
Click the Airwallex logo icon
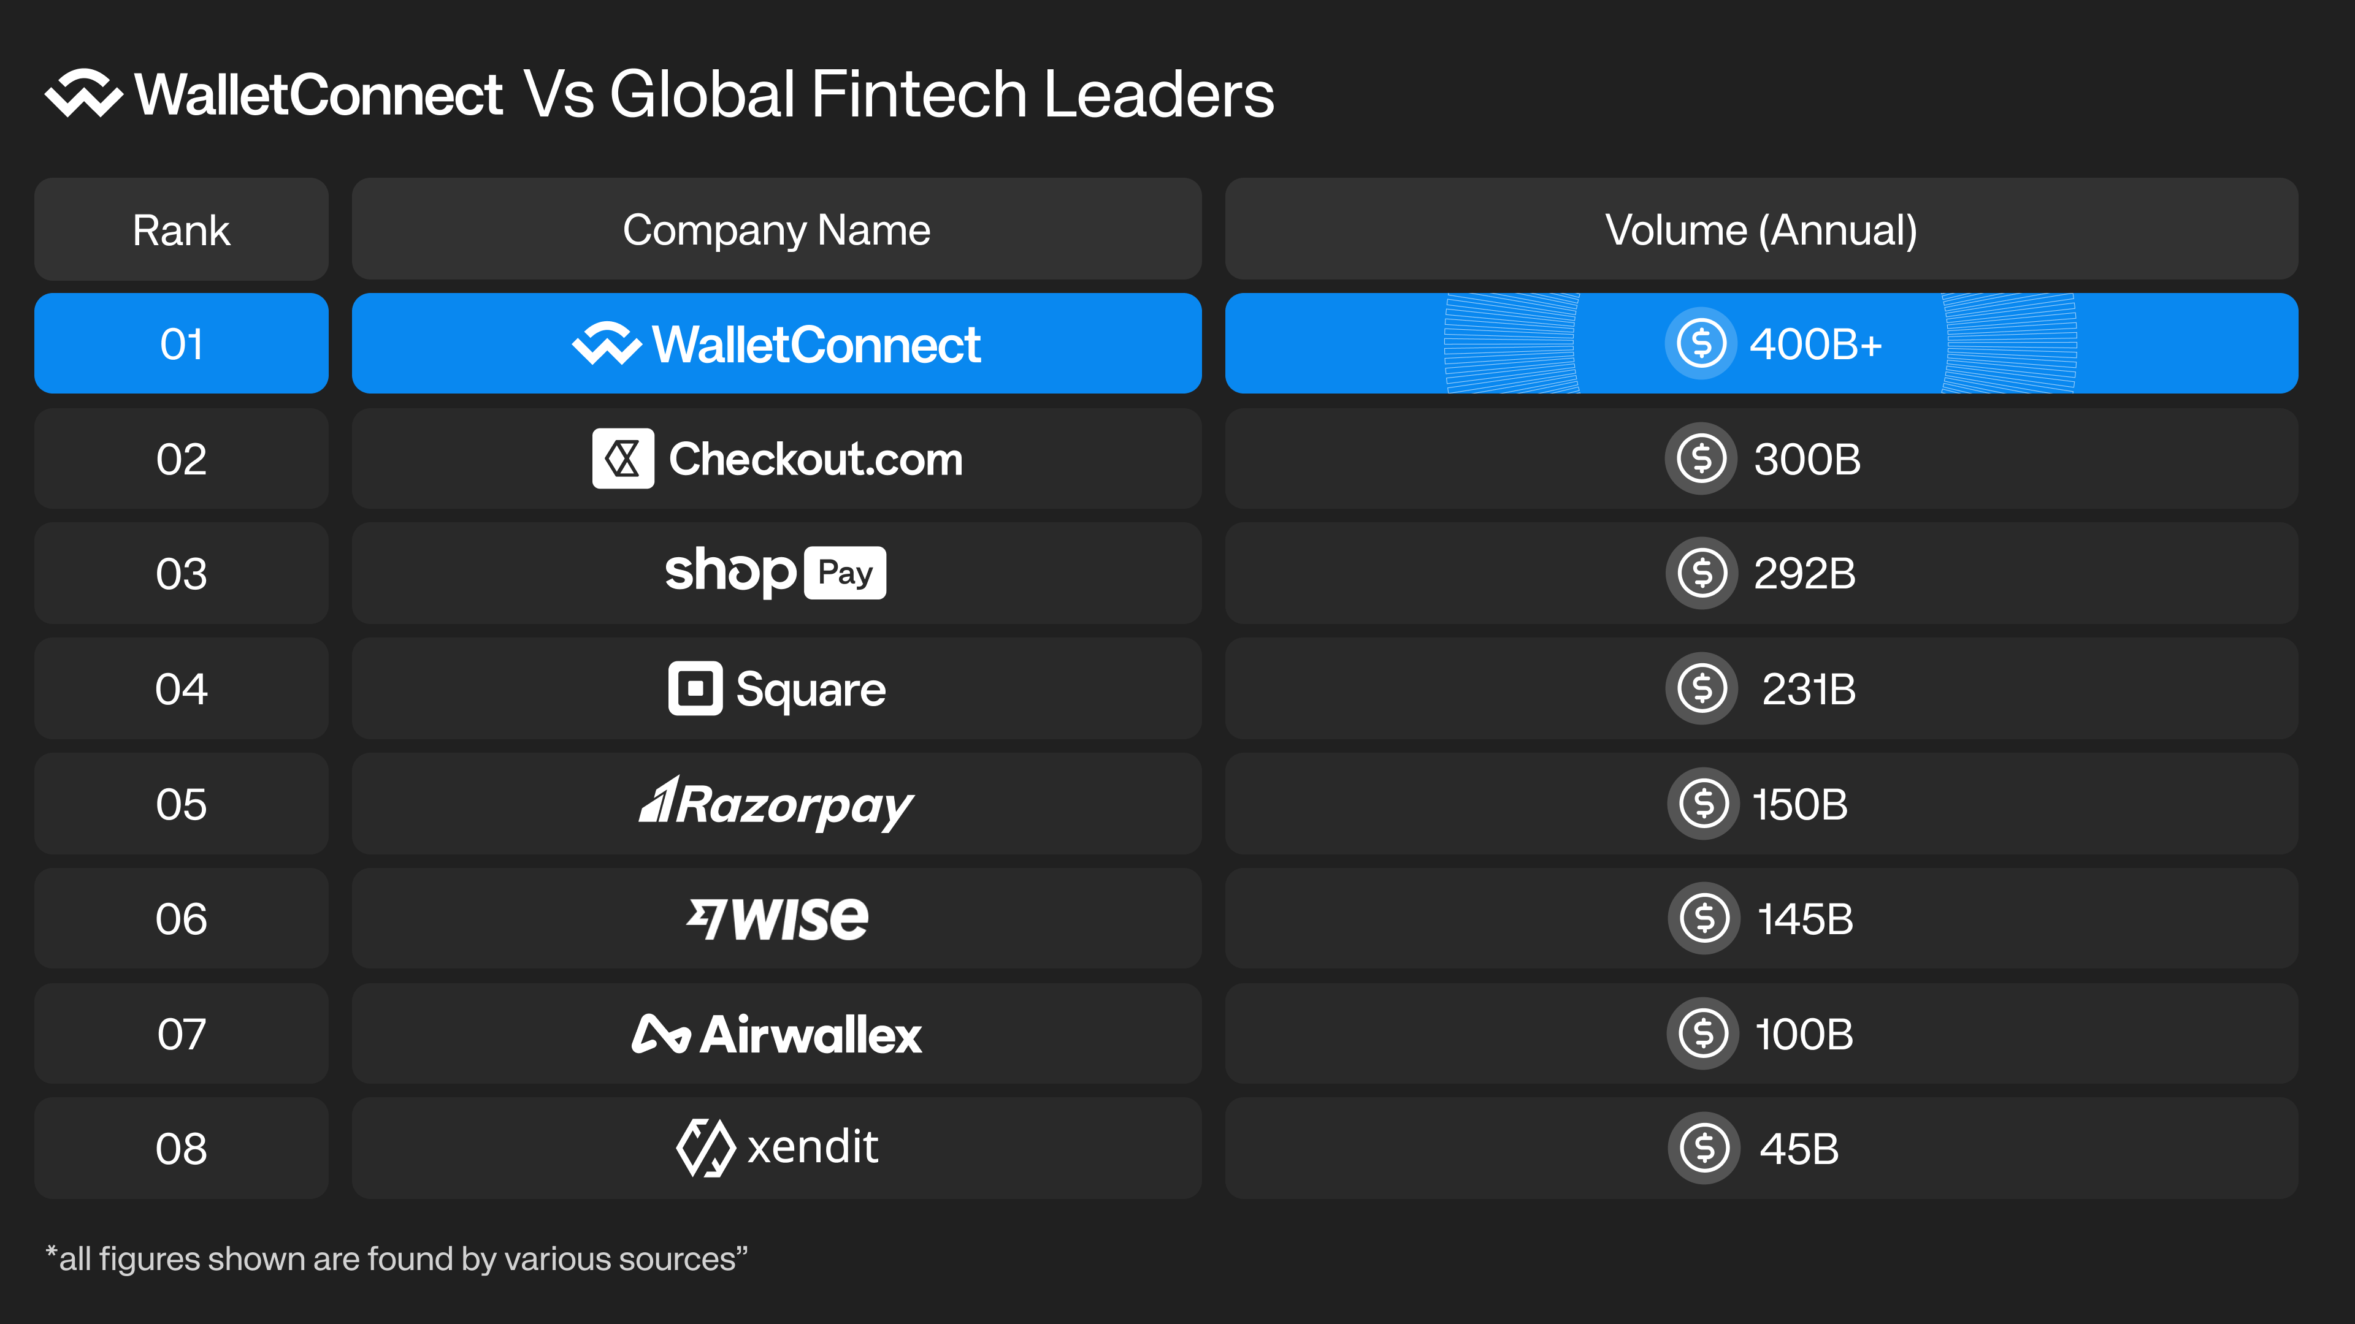[660, 1034]
